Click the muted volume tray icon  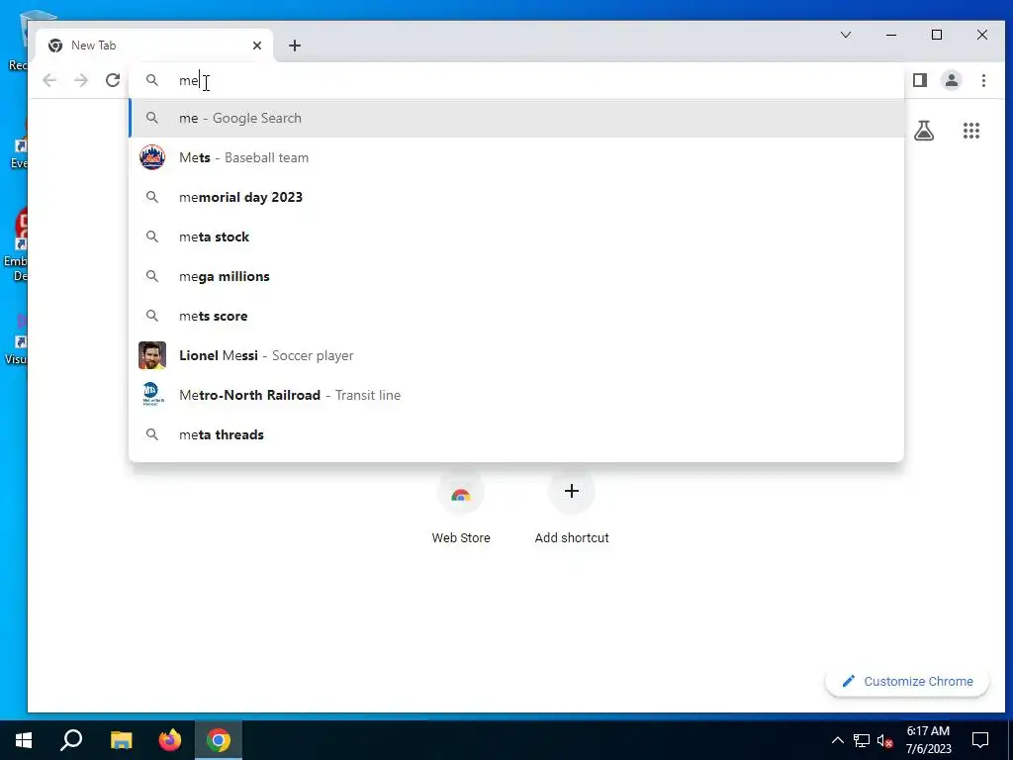coord(885,740)
